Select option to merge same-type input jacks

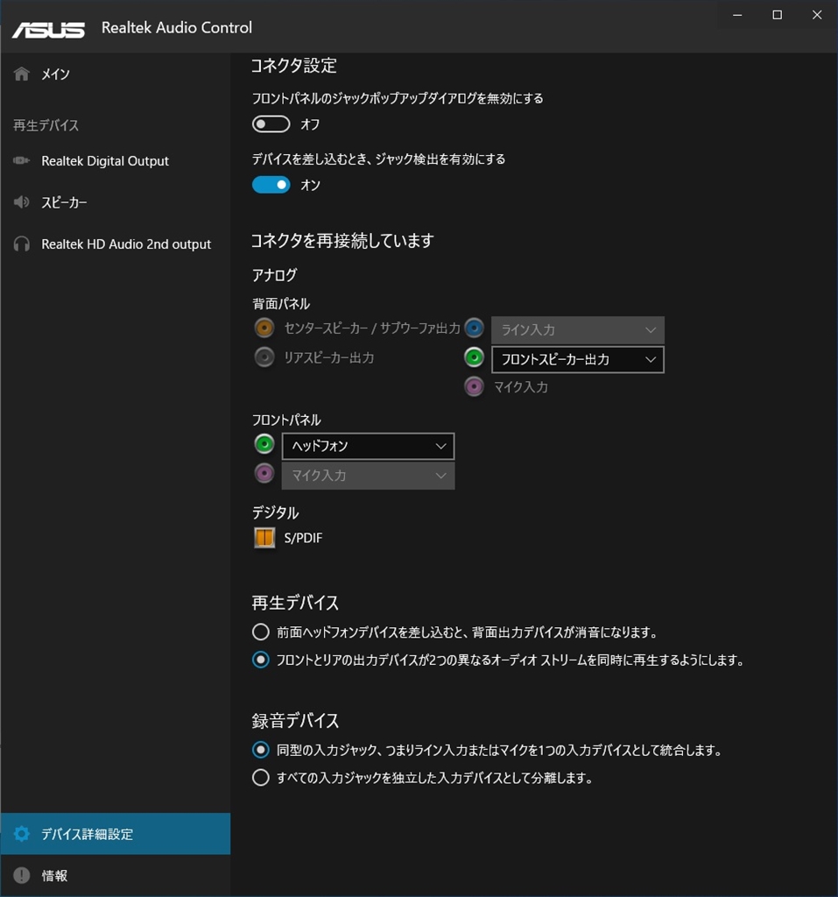(261, 750)
